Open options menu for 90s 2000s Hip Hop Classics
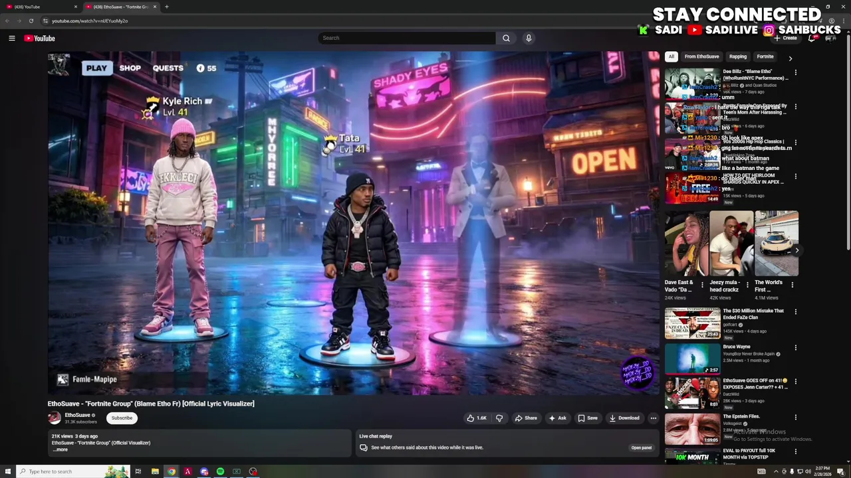Viewport: 851px width, 478px height. (796, 142)
